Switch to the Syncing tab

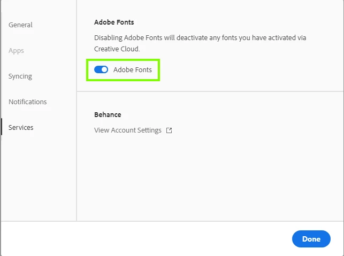[x=20, y=76]
